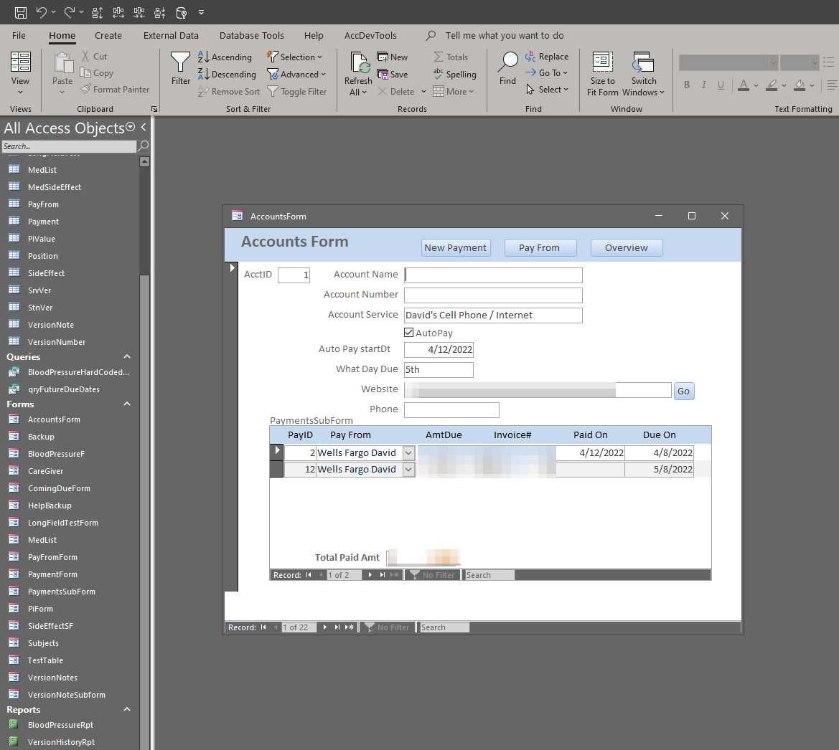This screenshot has height=750, width=839.
Task: Run Spelling check
Action: (x=454, y=74)
